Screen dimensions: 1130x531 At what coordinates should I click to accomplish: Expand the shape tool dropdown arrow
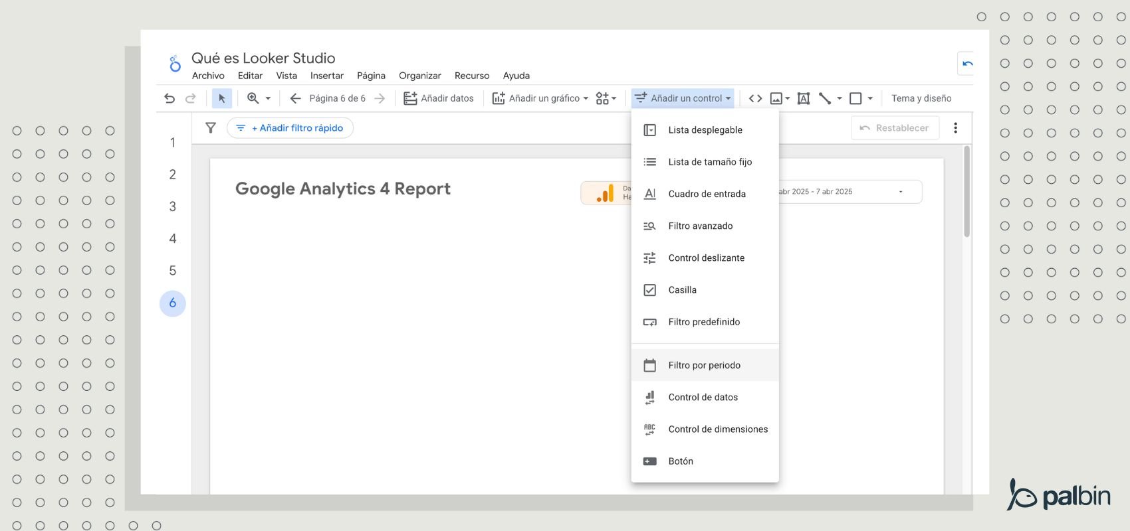coord(870,98)
